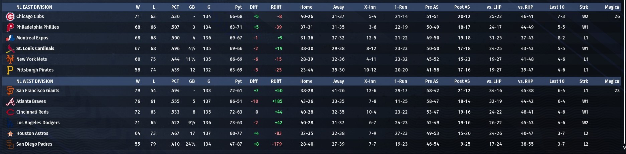
Task: Open the Los Angeles Dodgers team page
Action: click(38, 123)
